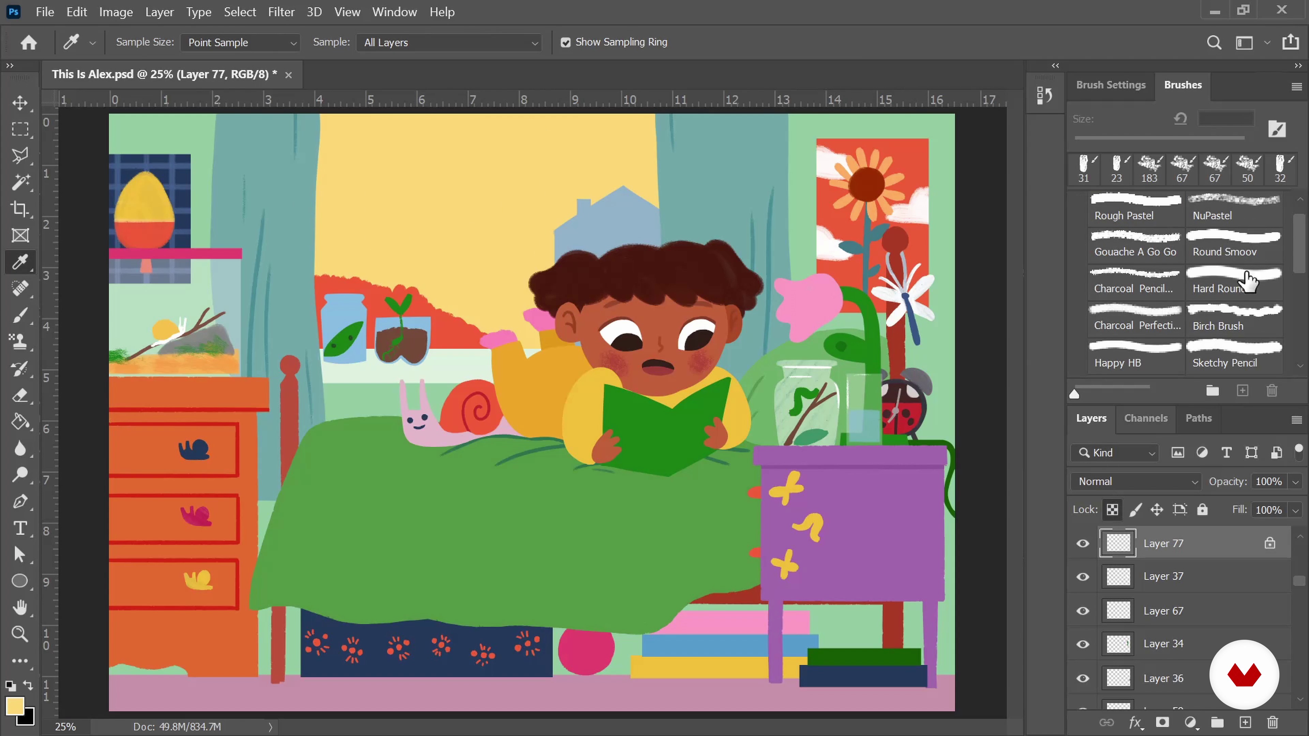Uncheck Show Sampling Ring checkbox

[x=566, y=43]
